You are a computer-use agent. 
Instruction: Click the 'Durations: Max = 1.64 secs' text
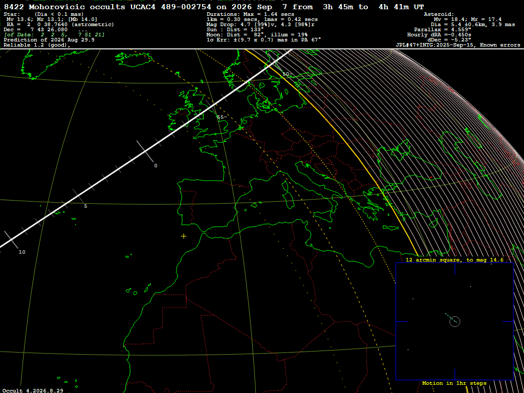[x=250, y=14]
